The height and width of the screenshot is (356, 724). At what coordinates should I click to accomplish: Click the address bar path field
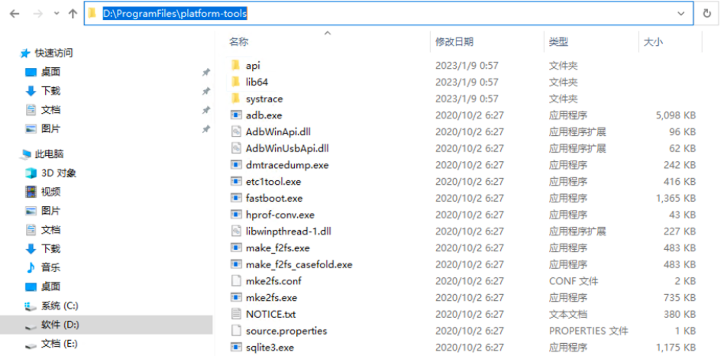tap(389, 14)
